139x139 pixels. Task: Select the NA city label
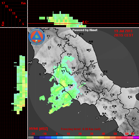pos(104,113)
